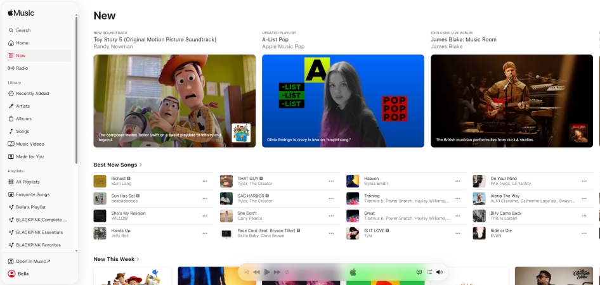Expand New This Week section chevron
This screenshot has height=285, width=600.
click(138, 259)
